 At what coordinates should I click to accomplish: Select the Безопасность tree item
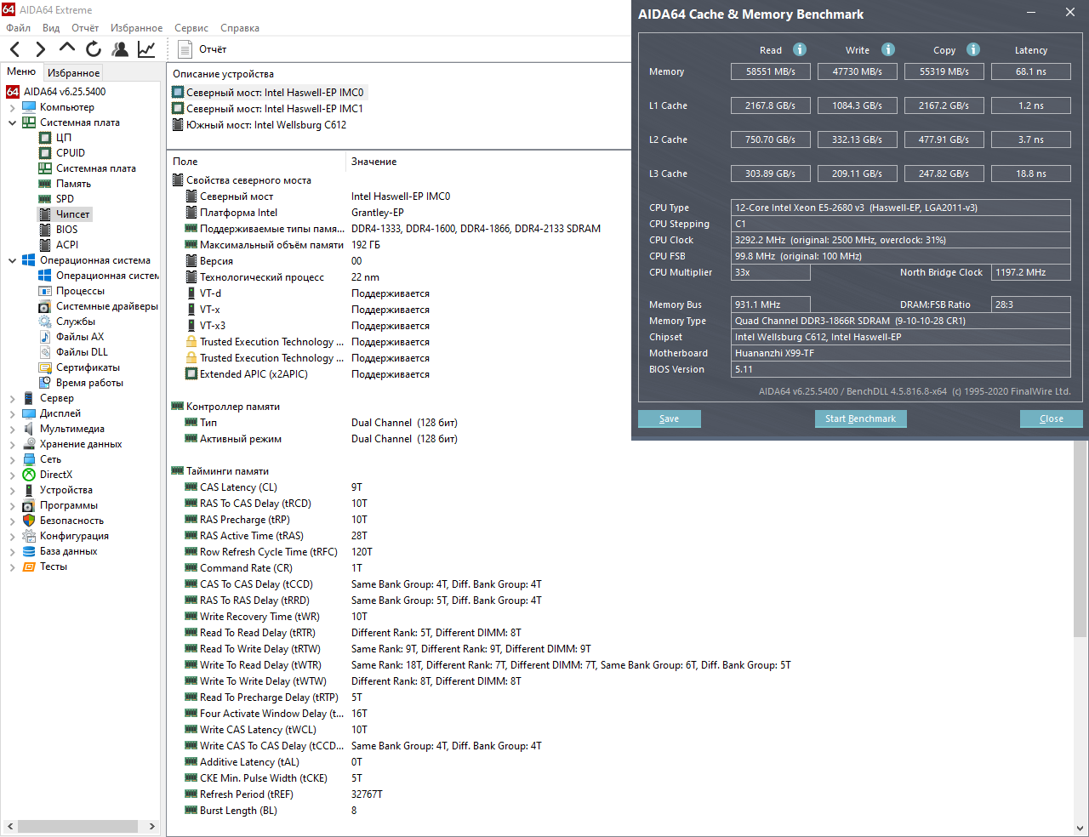(x=63, y=521)
